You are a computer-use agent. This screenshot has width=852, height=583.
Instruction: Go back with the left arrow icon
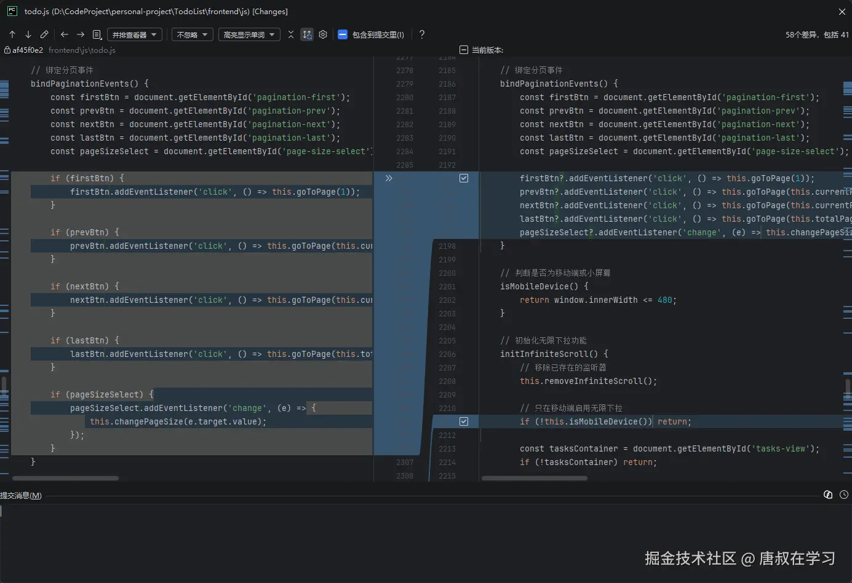pos(64,34)
